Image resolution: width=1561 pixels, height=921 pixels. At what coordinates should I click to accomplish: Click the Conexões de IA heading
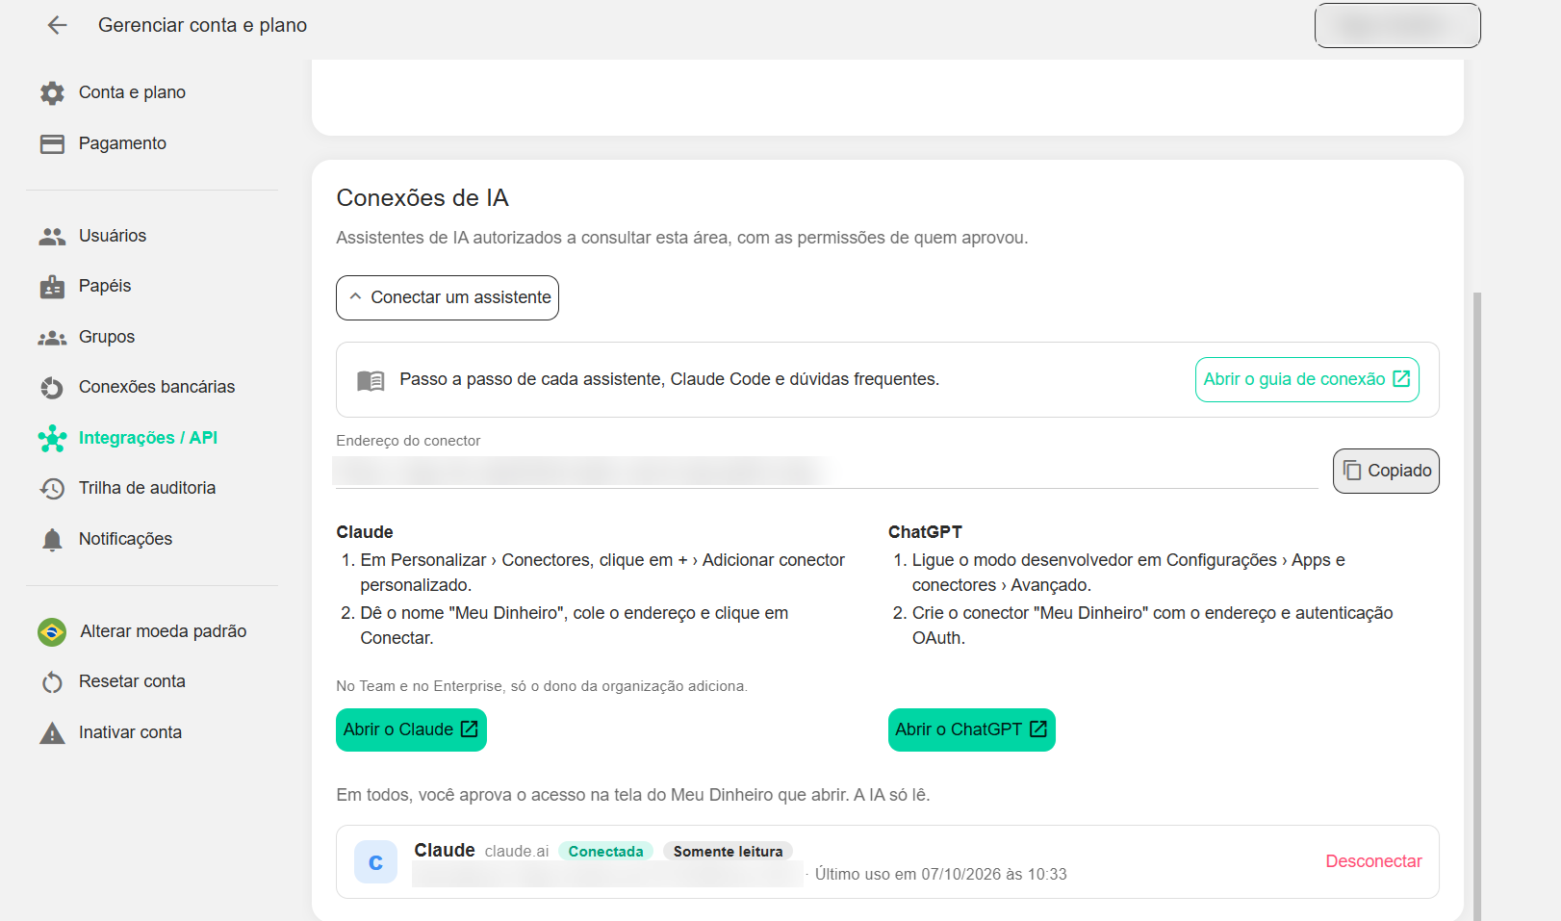422,198
